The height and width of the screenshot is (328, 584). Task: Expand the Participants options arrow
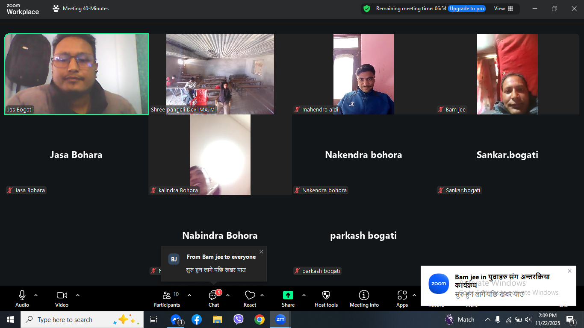click(189, 295)
